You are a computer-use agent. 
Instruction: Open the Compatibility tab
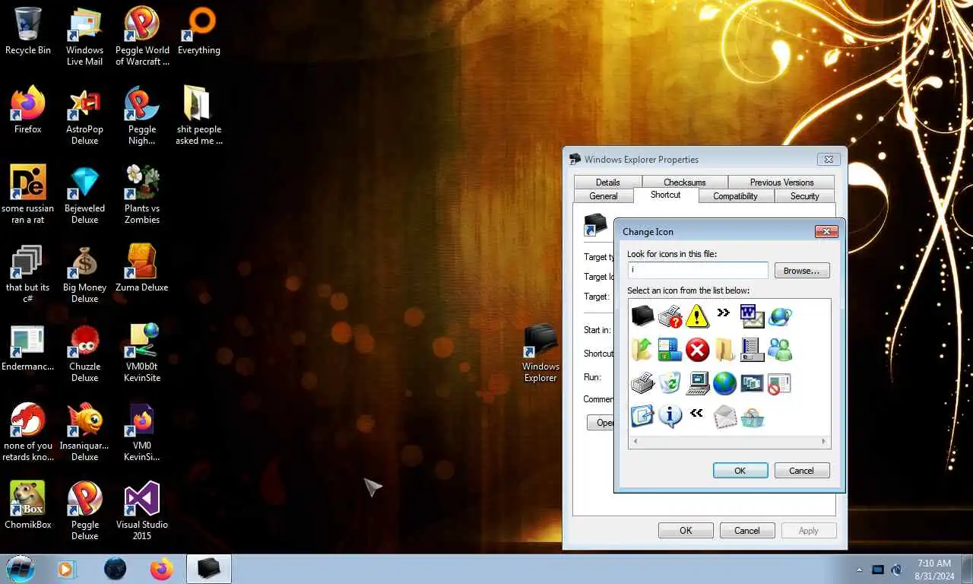click(x=735, y=196)
